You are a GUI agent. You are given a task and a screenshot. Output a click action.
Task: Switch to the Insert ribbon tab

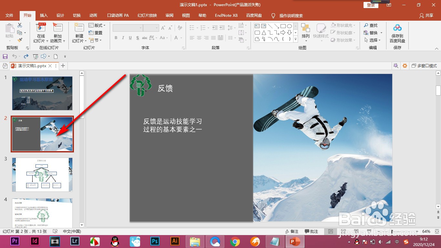coord(44,15)
